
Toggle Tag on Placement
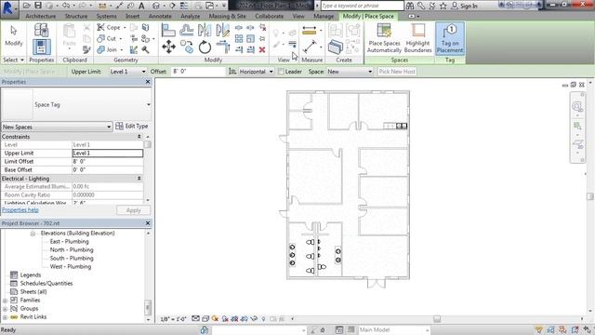(450, 38)
